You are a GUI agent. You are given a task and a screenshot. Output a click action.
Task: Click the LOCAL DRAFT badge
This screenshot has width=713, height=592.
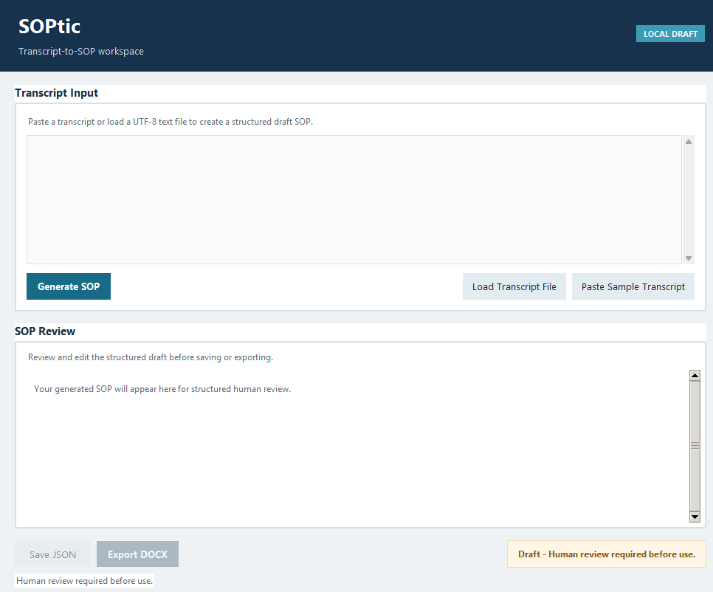(670, 34)
